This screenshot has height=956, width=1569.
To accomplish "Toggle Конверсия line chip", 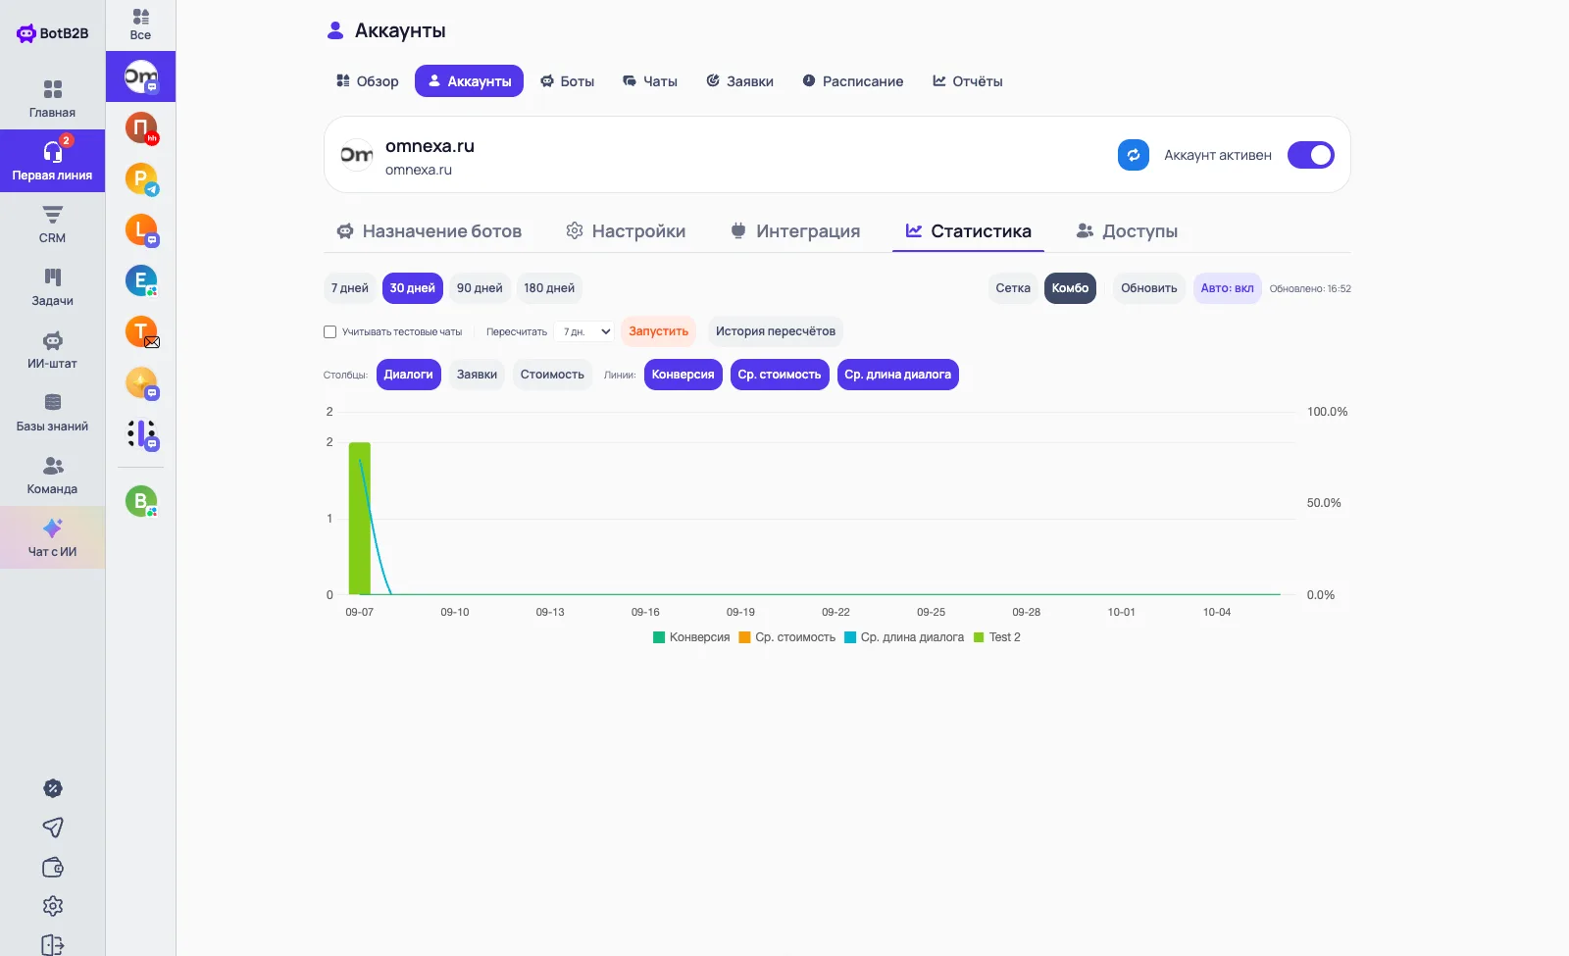I will tap(683, 375).
